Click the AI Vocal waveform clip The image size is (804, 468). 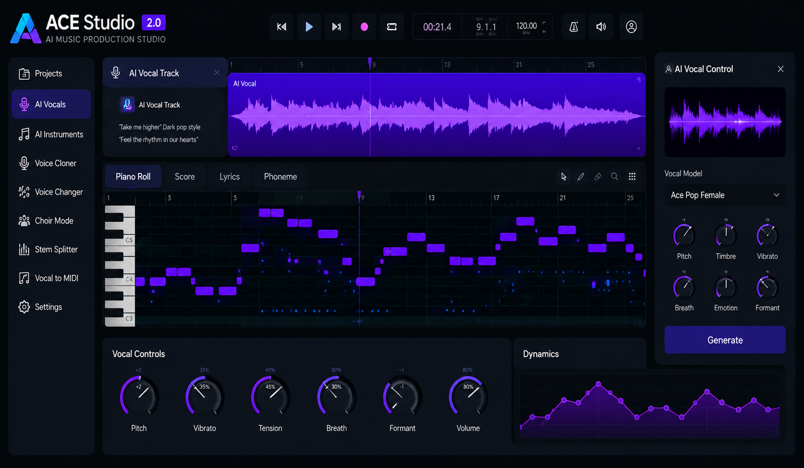pos(436,115)
